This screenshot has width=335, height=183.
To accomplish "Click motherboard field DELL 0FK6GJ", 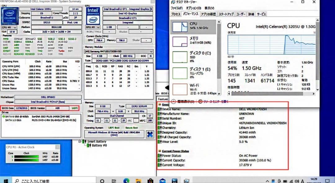I will click(48, 97).
